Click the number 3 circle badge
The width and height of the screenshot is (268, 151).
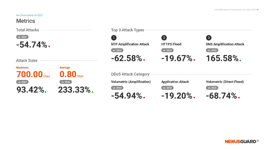pyautogui.click(x=209, y=38)
